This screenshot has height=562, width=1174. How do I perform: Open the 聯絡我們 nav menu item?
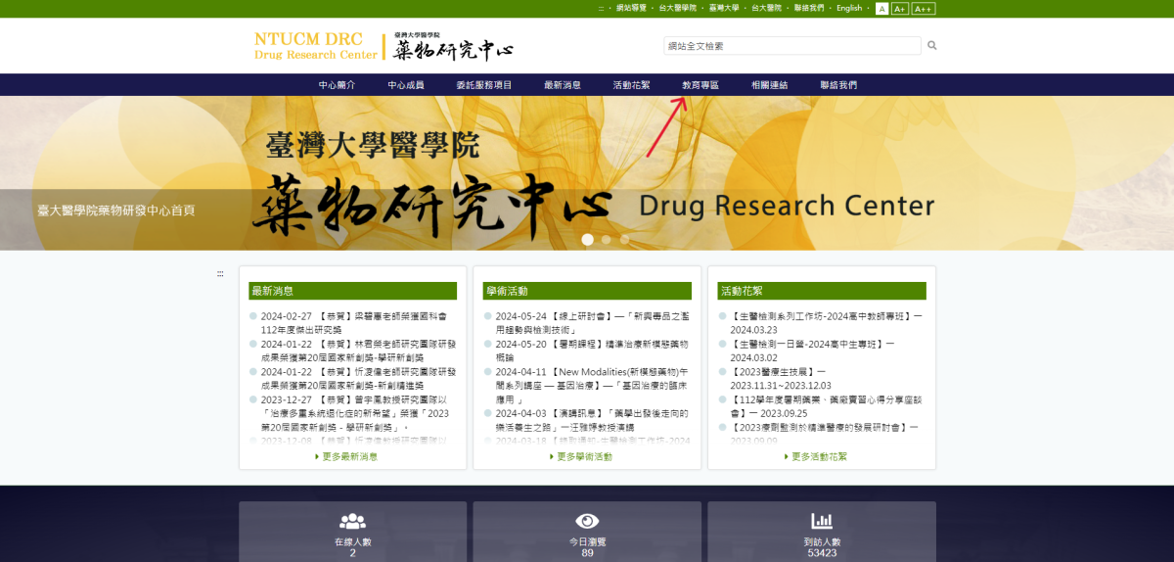pyautogui.click(x=838, y=85)
